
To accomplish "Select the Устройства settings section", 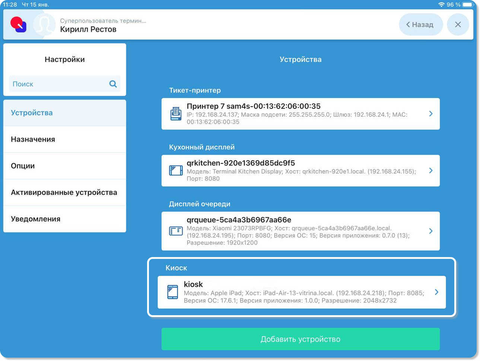I will [x=65, y=113].
